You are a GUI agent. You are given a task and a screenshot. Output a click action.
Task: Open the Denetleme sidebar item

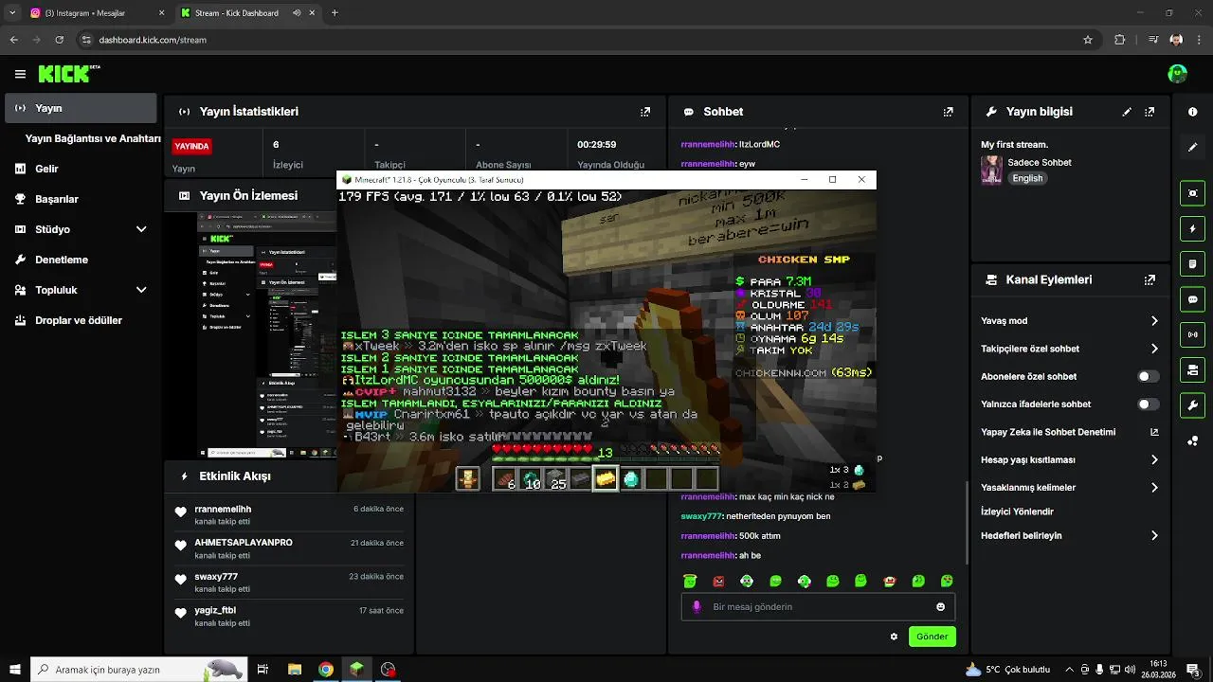81,260
